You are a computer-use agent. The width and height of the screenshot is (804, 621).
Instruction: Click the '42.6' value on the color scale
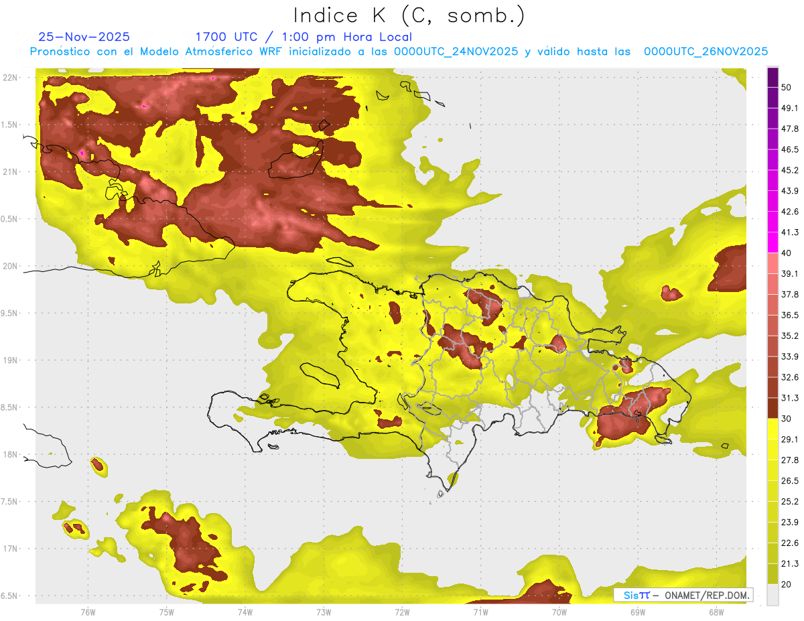pos(790,212)
